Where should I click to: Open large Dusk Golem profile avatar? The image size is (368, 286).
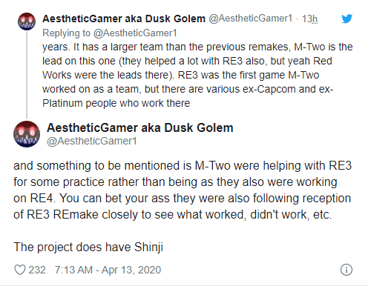(27, 134)
